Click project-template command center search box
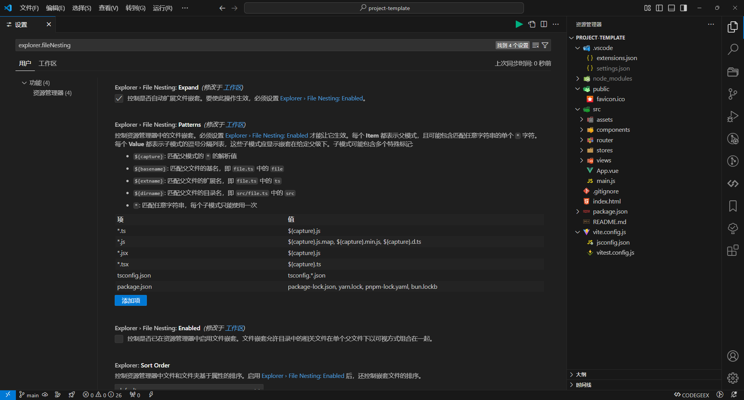 [384, 8]
